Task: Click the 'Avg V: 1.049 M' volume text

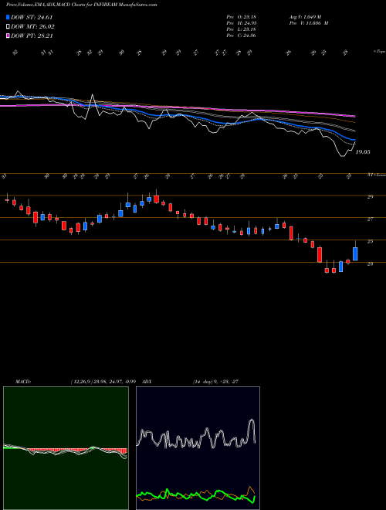Action: click(x=305, y=16)
